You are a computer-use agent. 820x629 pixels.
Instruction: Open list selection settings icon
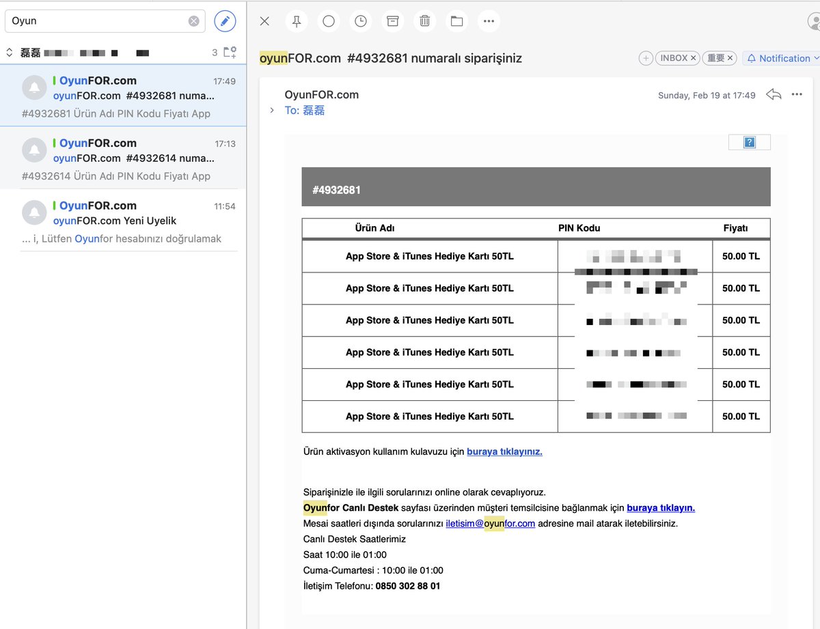click(x=230, y=52)
